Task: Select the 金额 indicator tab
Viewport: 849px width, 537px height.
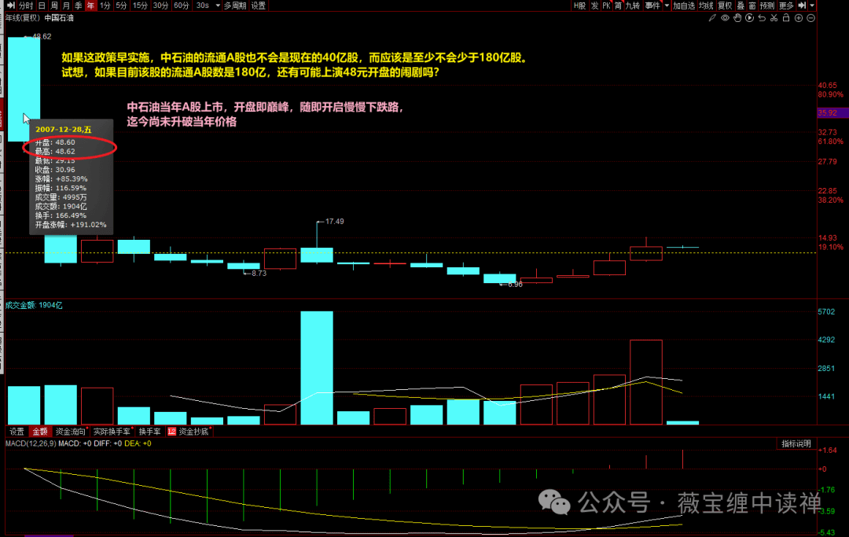Action: [40, 432]
